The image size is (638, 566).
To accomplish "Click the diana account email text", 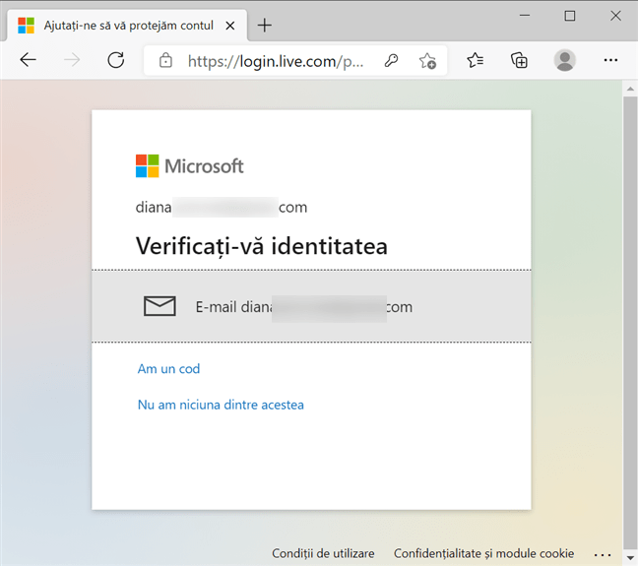I will pyautogui.click(x=222, y=207).
